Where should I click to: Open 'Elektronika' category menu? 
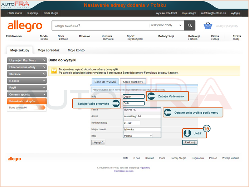(14, 36)
